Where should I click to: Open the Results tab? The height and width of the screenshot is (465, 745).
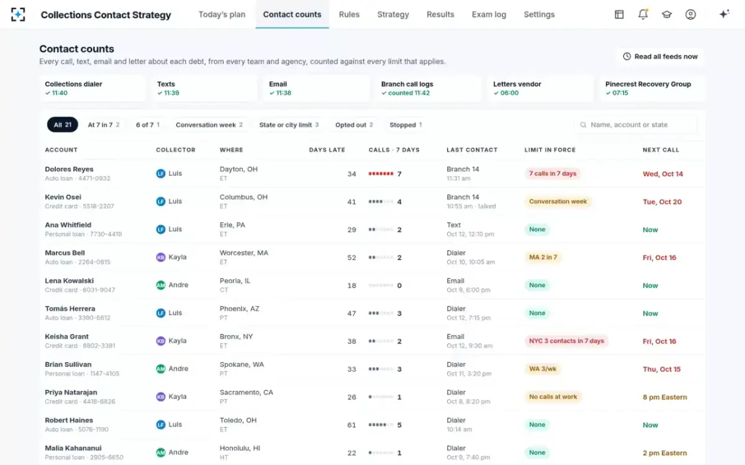[440, 14]
